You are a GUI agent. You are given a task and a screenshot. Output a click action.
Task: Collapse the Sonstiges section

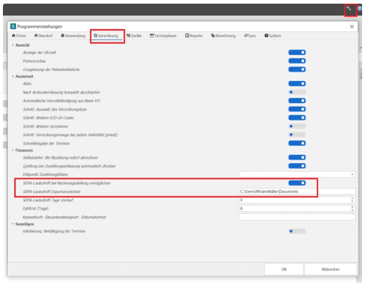coord(12,224)
